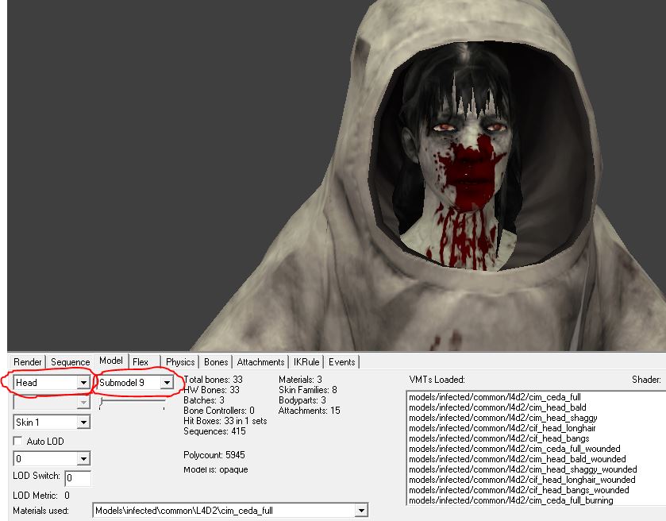Select cim_head_bald in VMTs list
The height and width of the screenshot is (521, 666).
tap(498, 407)
